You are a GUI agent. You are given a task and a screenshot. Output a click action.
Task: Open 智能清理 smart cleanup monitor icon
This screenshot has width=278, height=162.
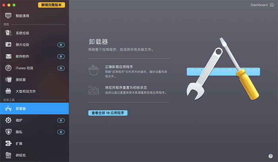tap(8, 15)
